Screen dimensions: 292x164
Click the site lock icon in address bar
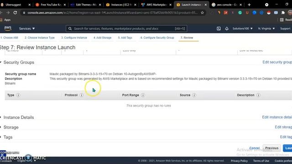coord(24,13)
